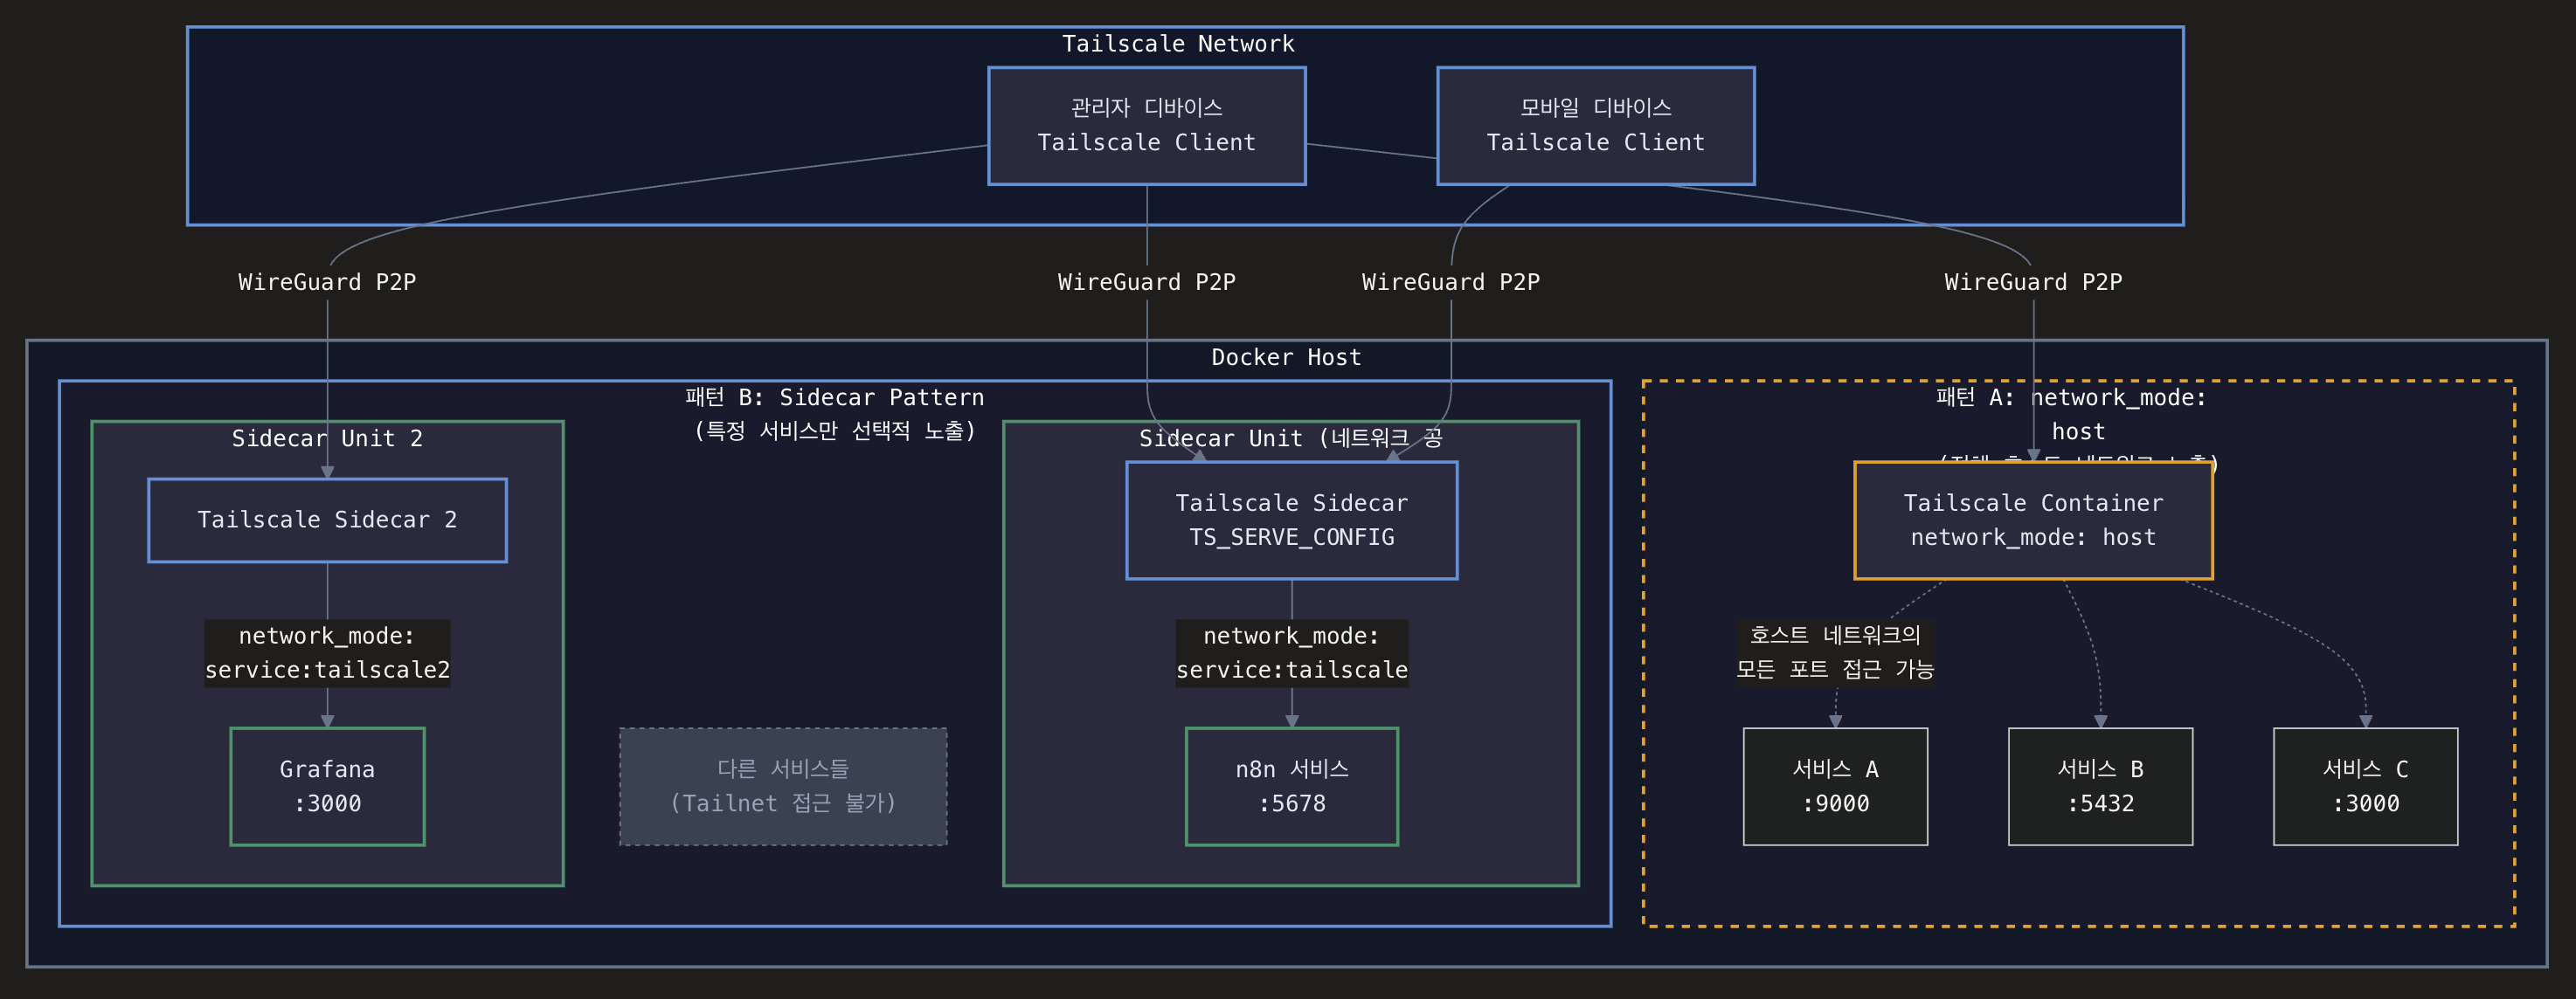Select the Tailscale Sidecar 2 node

pos(327,520)
